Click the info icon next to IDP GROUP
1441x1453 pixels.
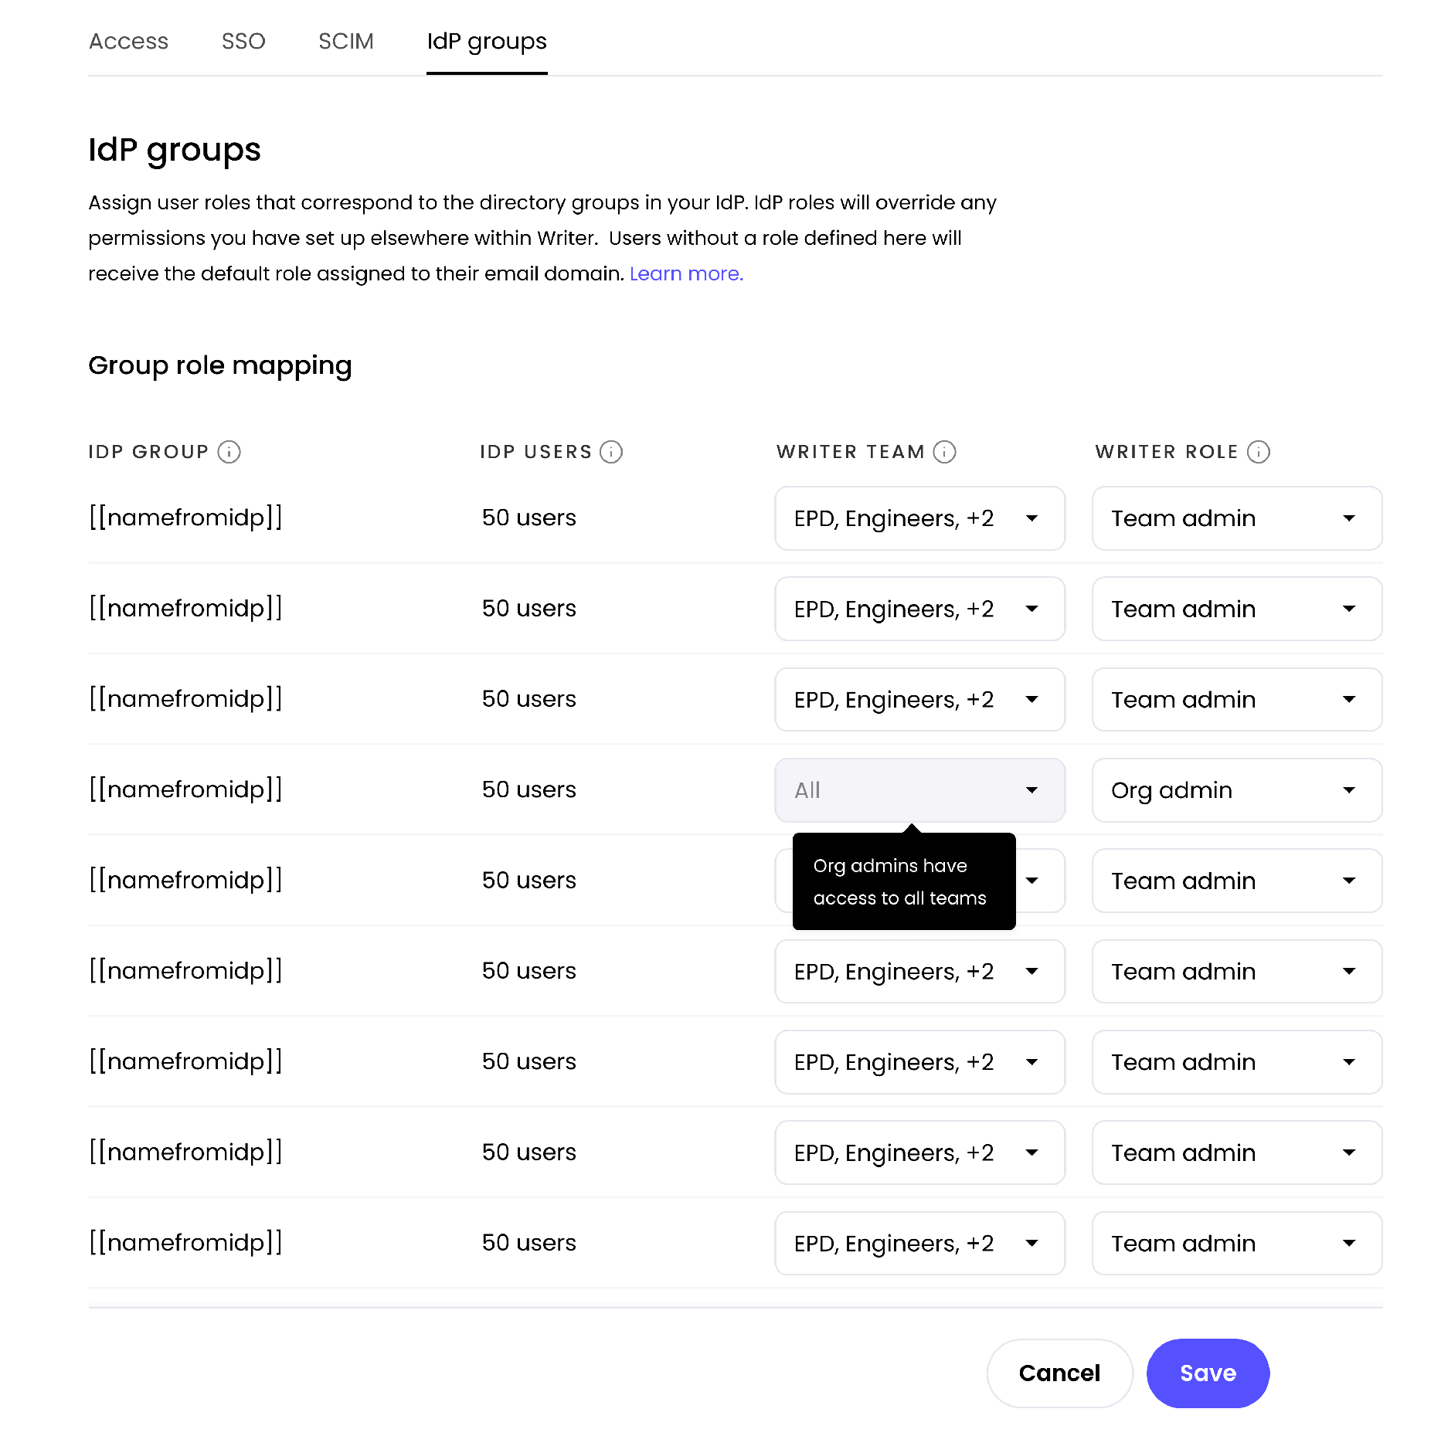coord(229,452)
